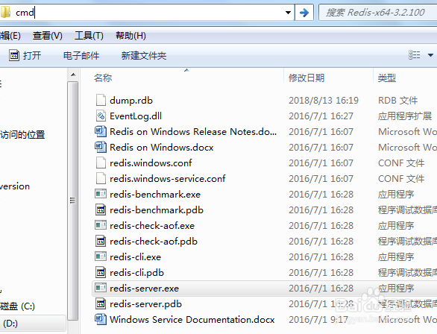Click the Windows Service Documentation.docx Word icon
This screenshot has height=334, width=437.
101,319
